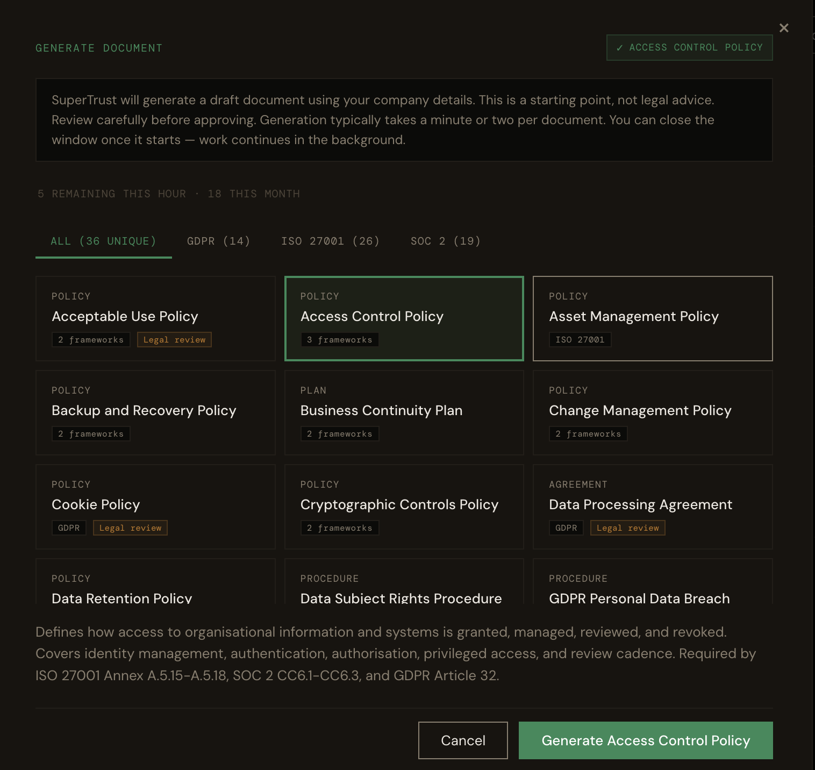Click Legal review tag on Acceptable Use Policy
815x770 pixels.
click(x=174, y=340)
